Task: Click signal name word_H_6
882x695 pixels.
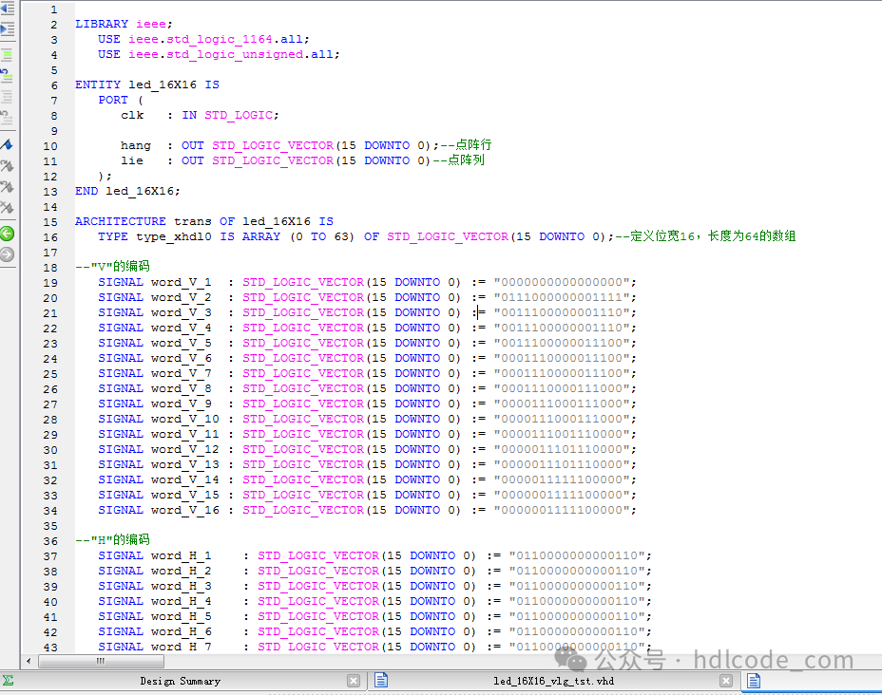Action: tap(182, 631)
